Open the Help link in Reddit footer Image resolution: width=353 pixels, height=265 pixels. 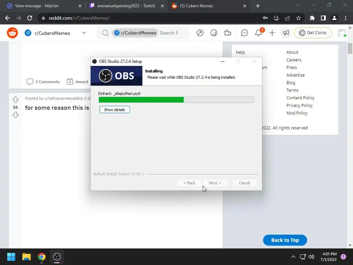(240, 52)
